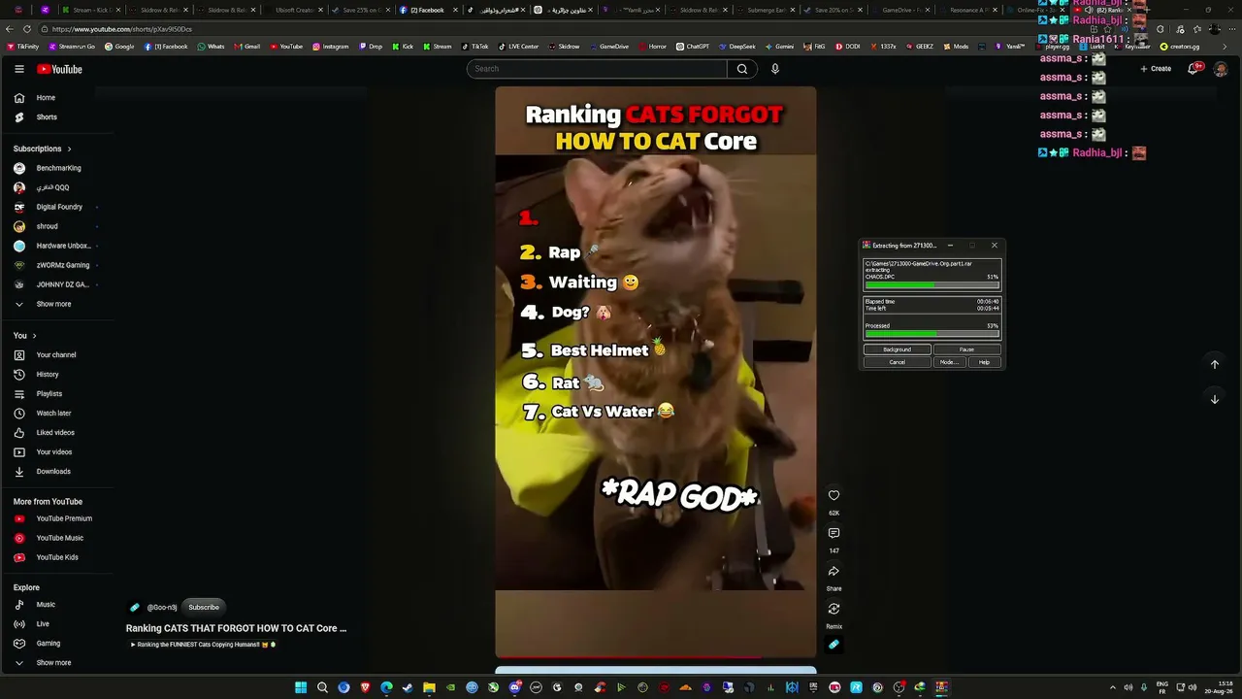Switch to the Stream - Kick browser tab
Screen dimensions: 1242x699
coord(92,10)
